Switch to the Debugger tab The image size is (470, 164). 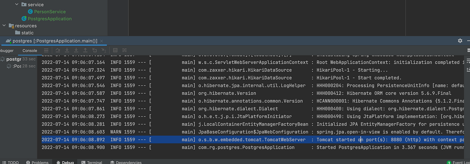click(6, 51)
